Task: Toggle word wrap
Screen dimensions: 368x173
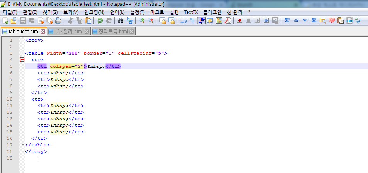Action: [183, 20]
